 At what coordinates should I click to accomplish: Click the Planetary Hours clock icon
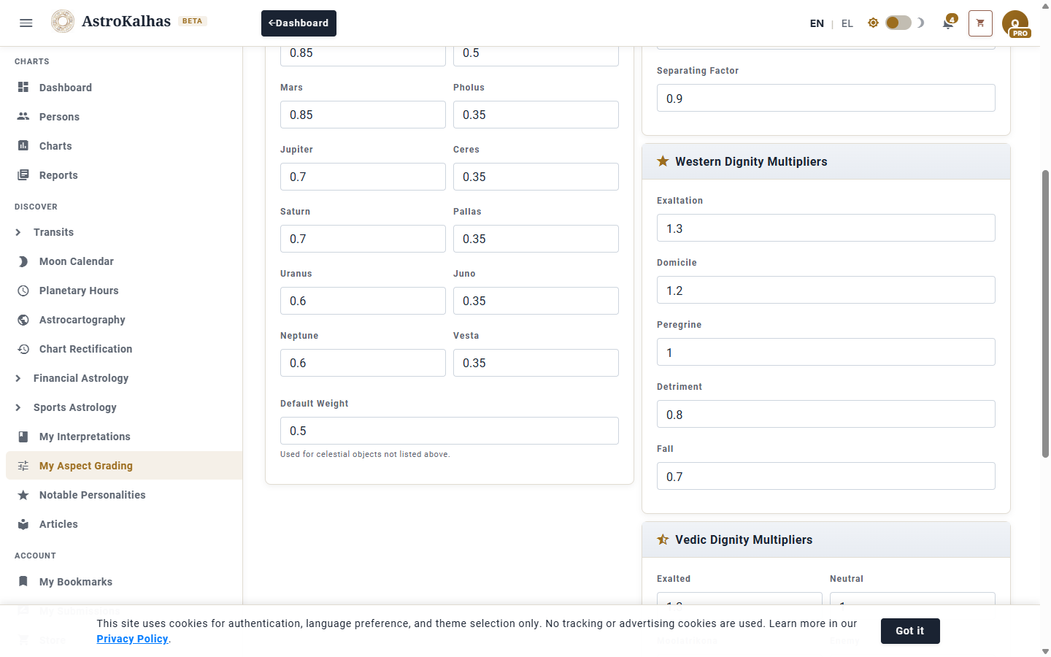[x=23, y=291]
